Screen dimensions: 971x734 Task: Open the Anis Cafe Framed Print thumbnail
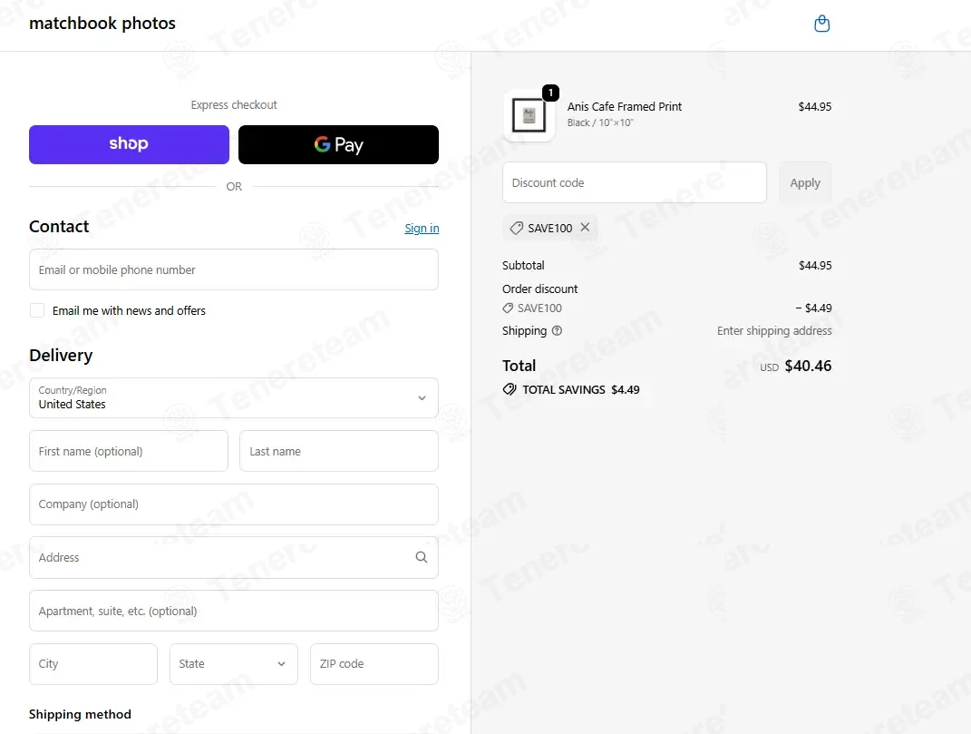coord(529,116)
